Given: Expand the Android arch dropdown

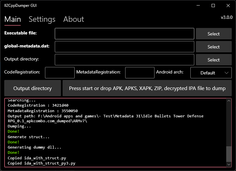Looking at the screenshot, I should [x=211, y=73].
